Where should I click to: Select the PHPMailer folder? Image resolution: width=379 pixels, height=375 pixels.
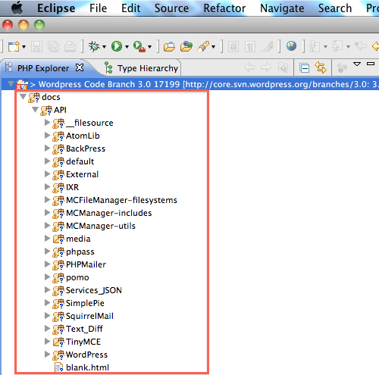(x=86, y=264)
